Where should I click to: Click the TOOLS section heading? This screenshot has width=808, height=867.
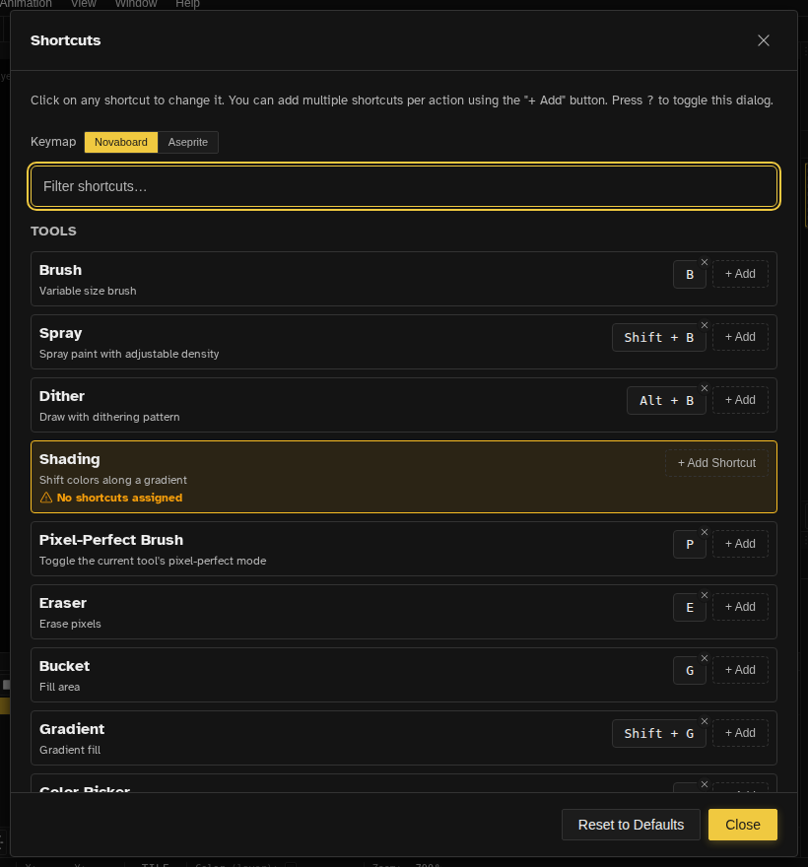(53, 232)
